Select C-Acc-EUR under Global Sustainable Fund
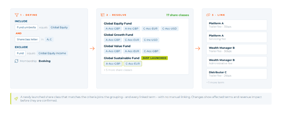282x113 pixels. pyautogui.click(x=133, y=64)
